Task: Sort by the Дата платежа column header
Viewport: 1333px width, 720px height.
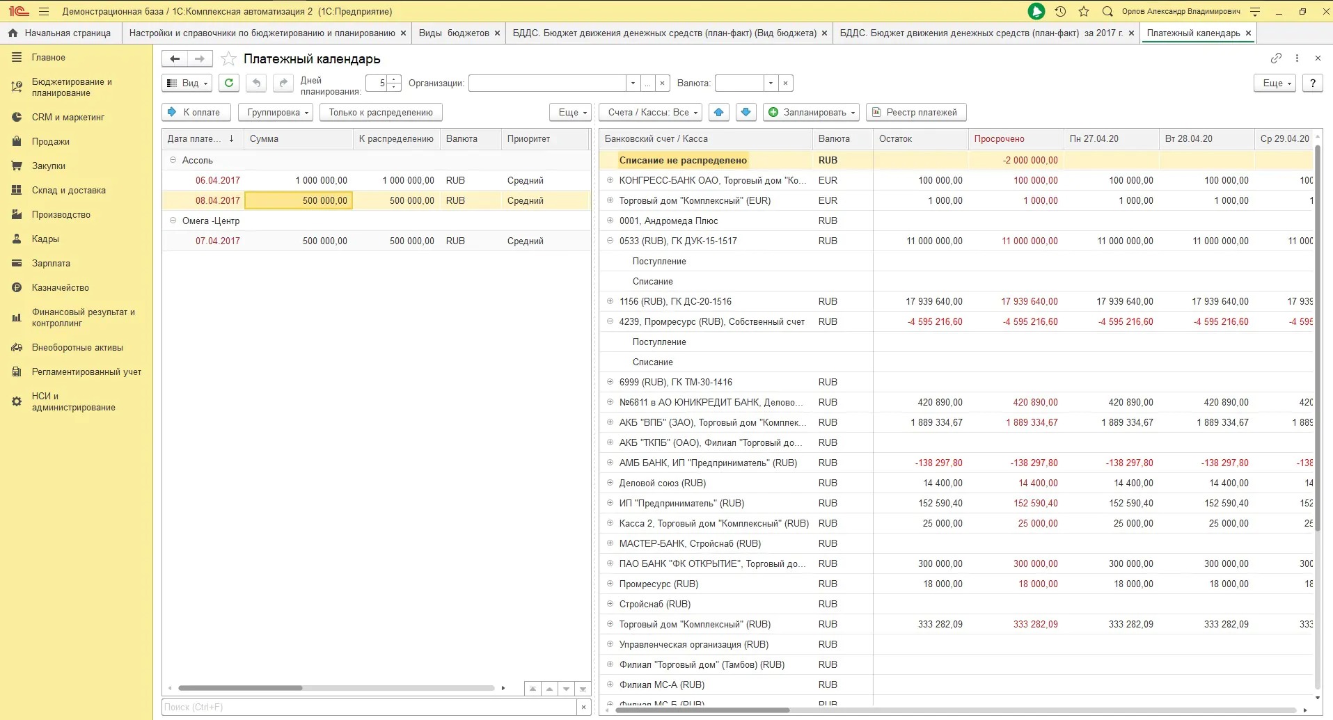Action: [203, 139]
